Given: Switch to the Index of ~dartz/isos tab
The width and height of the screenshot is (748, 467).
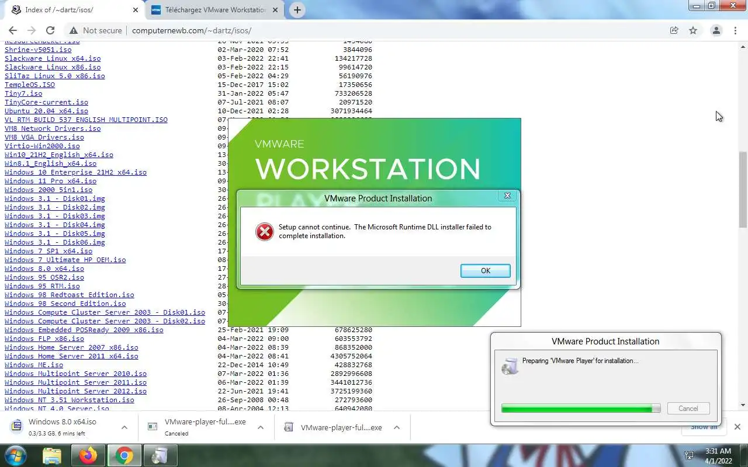Looking at the screenshot, I should [74, 10].
